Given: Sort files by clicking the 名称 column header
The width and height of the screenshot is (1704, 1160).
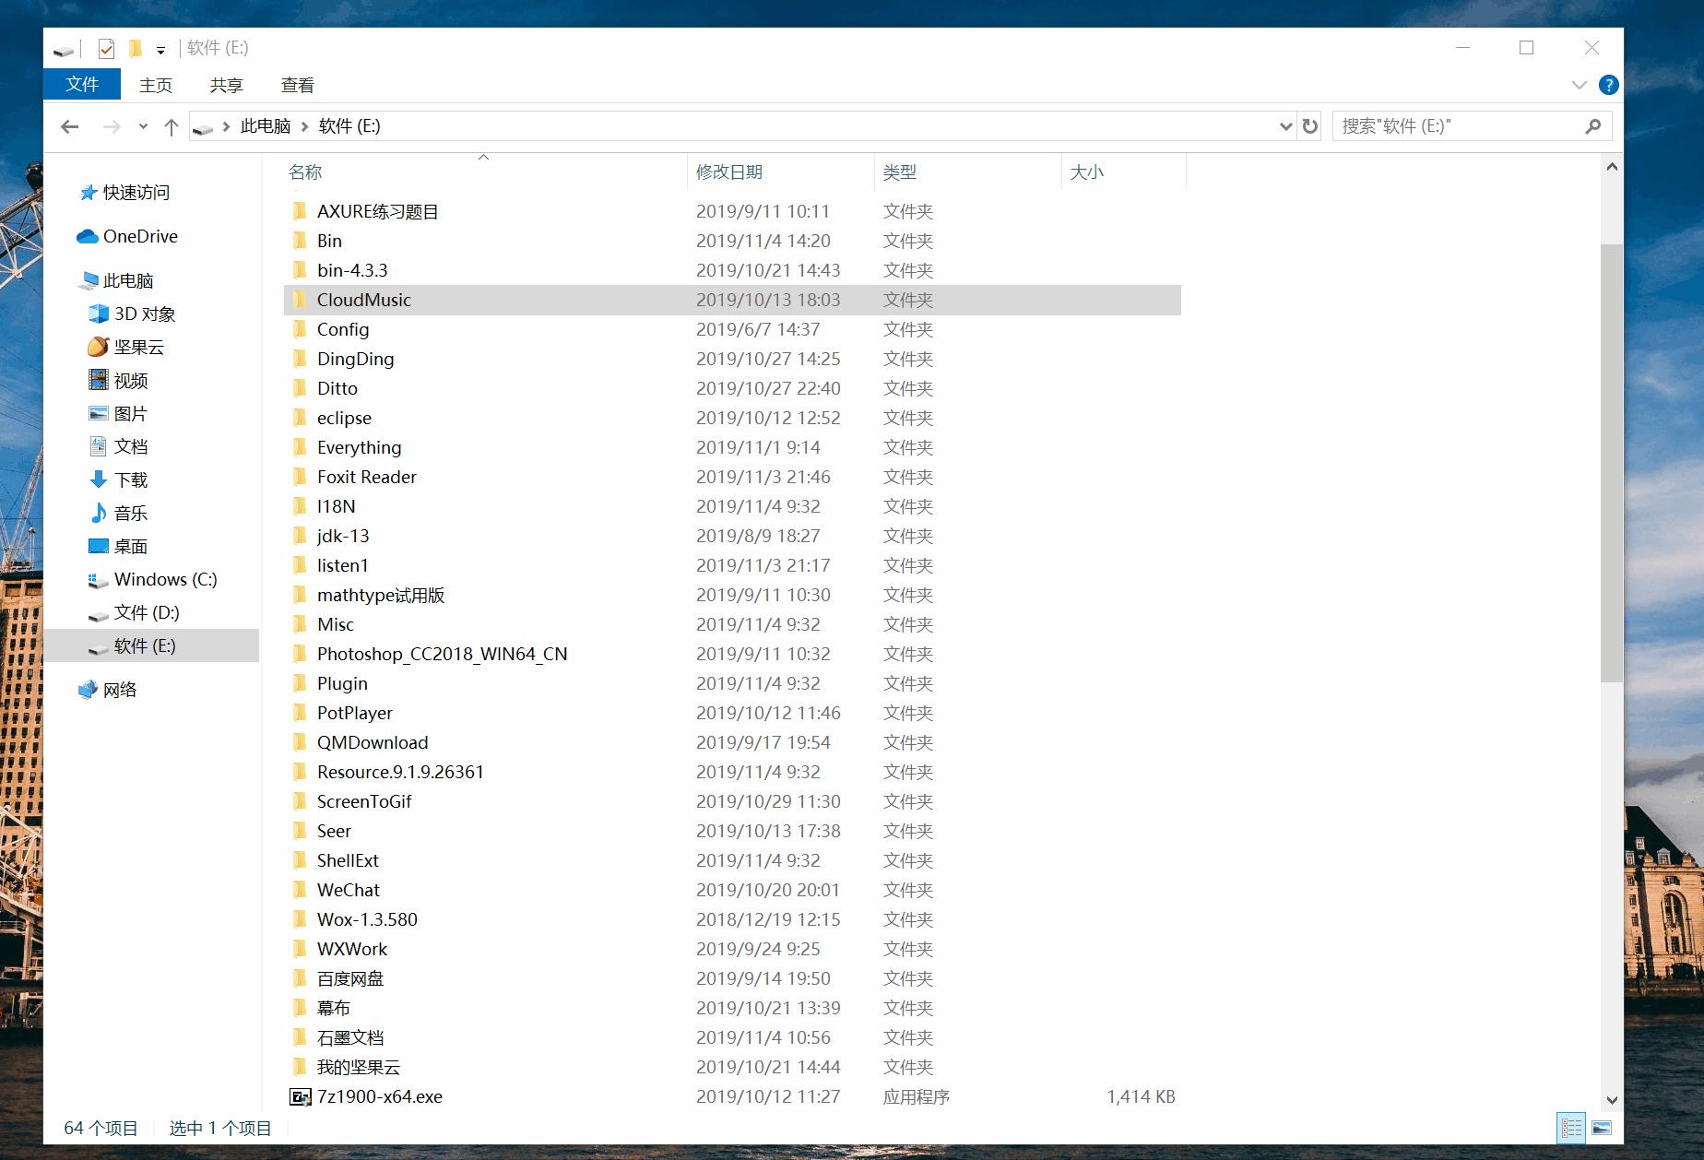Looking at the screenshot, I should click(x=302, y=172).
